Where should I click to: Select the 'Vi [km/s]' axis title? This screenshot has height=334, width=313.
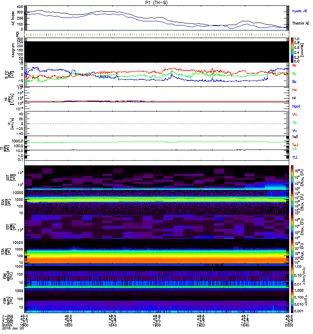pos(10,124)
